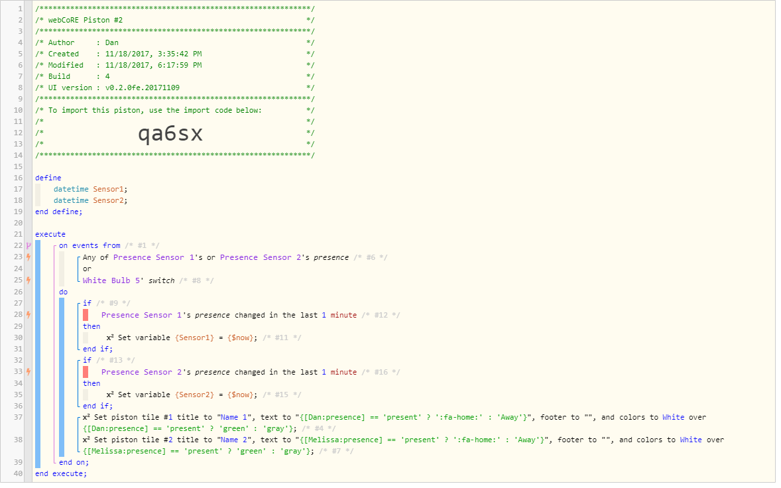This screenshot has width=781, height=488.
Task: Click the pink icon beside line 22
Action: pyautogui.click(x=29, y=245)
